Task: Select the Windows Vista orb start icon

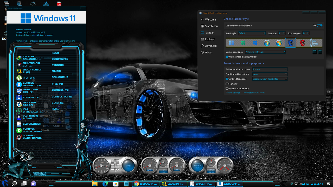Action: pos(267,43)
